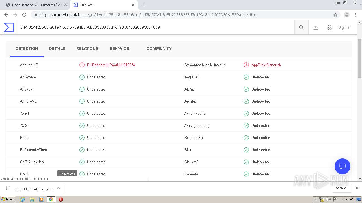
Task: Click the Avast-Mobile engine name
Action: pos(195,113)
